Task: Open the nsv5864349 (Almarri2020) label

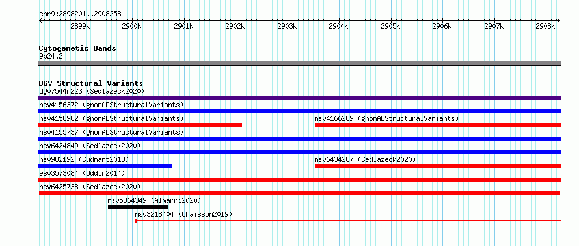Action: coord(154,200)
